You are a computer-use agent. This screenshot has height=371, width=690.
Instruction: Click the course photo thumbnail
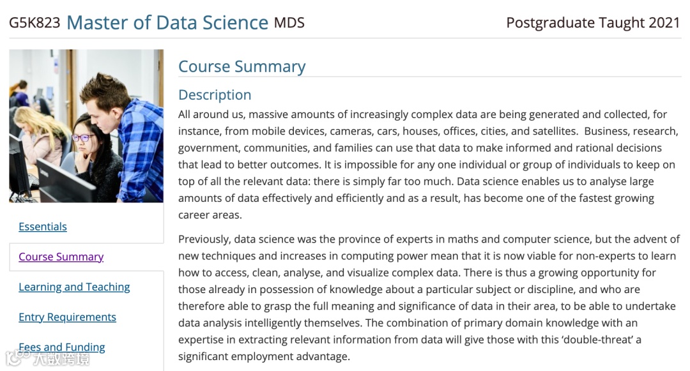coord(86,126)
